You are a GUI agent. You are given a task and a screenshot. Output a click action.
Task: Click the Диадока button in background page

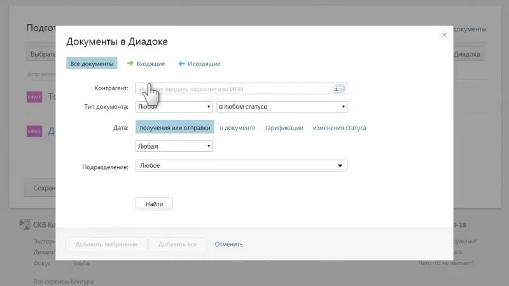click(x=468, y=54)
